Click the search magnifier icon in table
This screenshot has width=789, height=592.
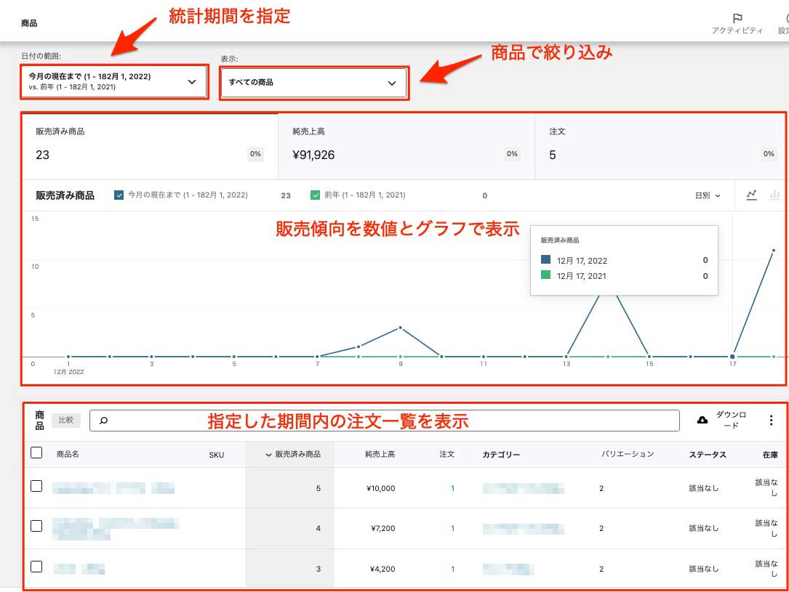pos(103,421)
